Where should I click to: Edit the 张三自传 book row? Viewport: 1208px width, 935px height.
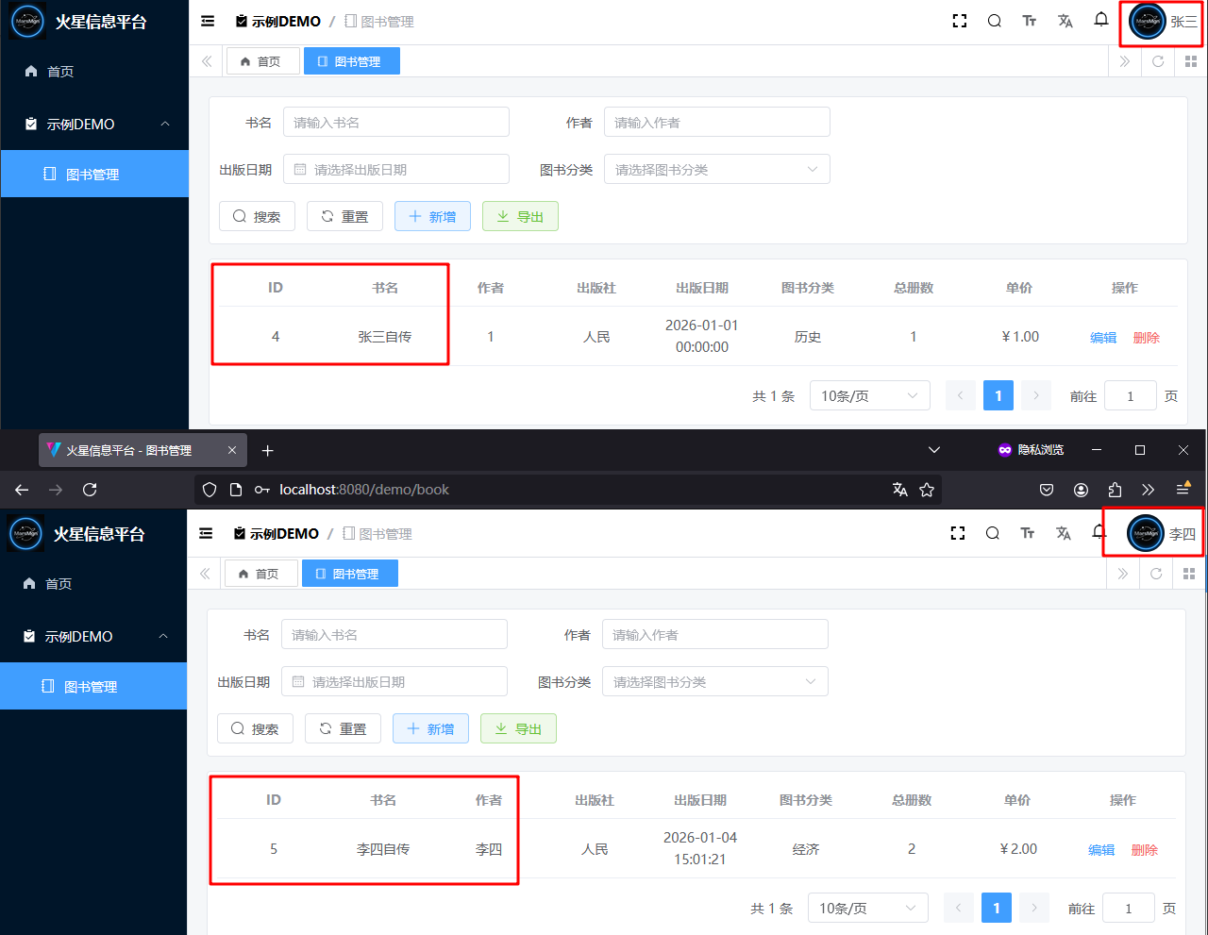pyautogui.click(x=1102, y=338)
